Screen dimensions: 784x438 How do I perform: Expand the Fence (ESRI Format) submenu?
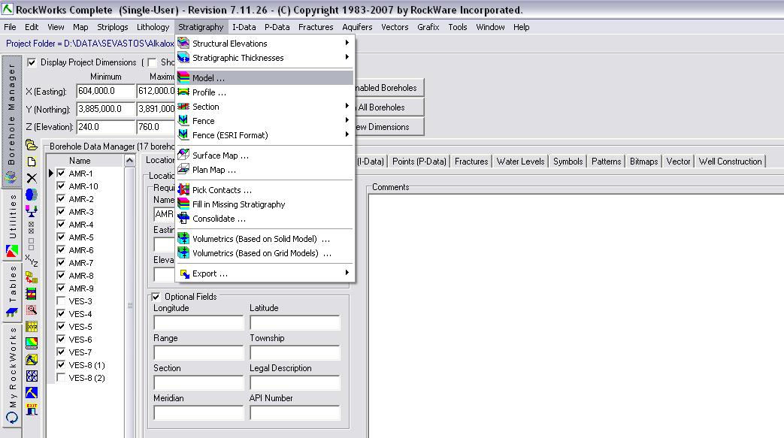(x=265, y=135)
